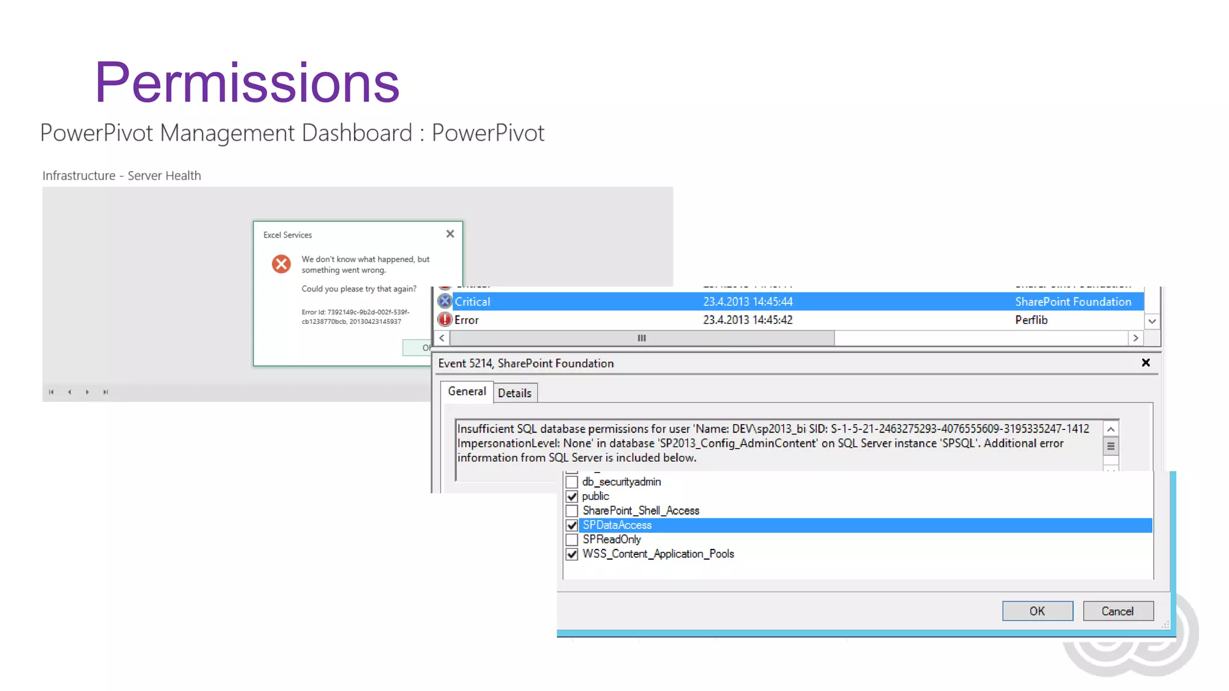1229x691 pixels.
Task: Click the timestamp 23.4.2013 14:45:42
Action: click(x=748, y=320)
